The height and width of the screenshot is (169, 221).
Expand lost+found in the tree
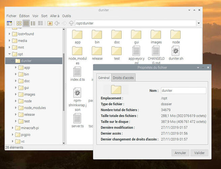click(9, 34)
